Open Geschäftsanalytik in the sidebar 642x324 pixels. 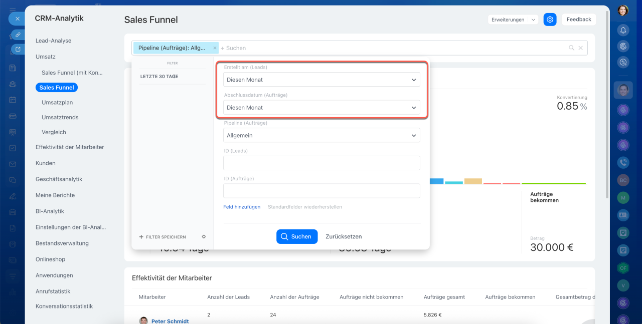(x=59, y=179)
